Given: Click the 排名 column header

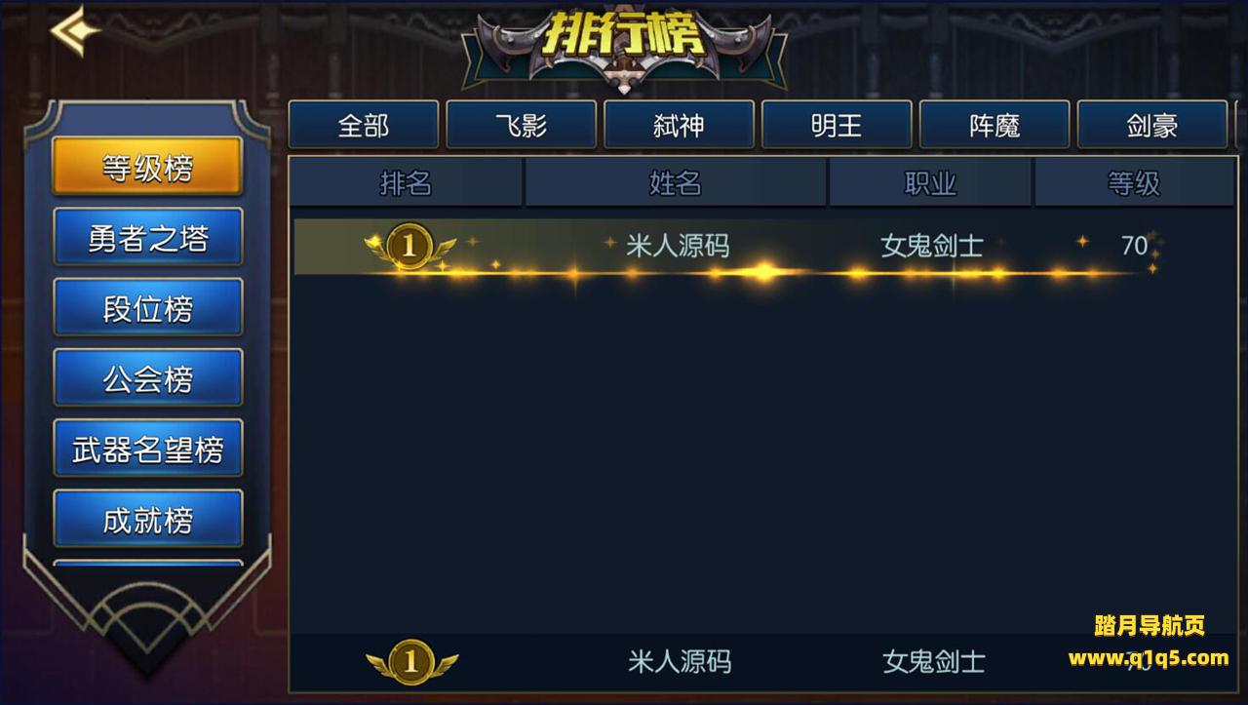Looking at the screenshot, I should (x=406, y=182).
